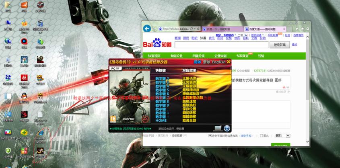Click the 提问规范 link

281,92
